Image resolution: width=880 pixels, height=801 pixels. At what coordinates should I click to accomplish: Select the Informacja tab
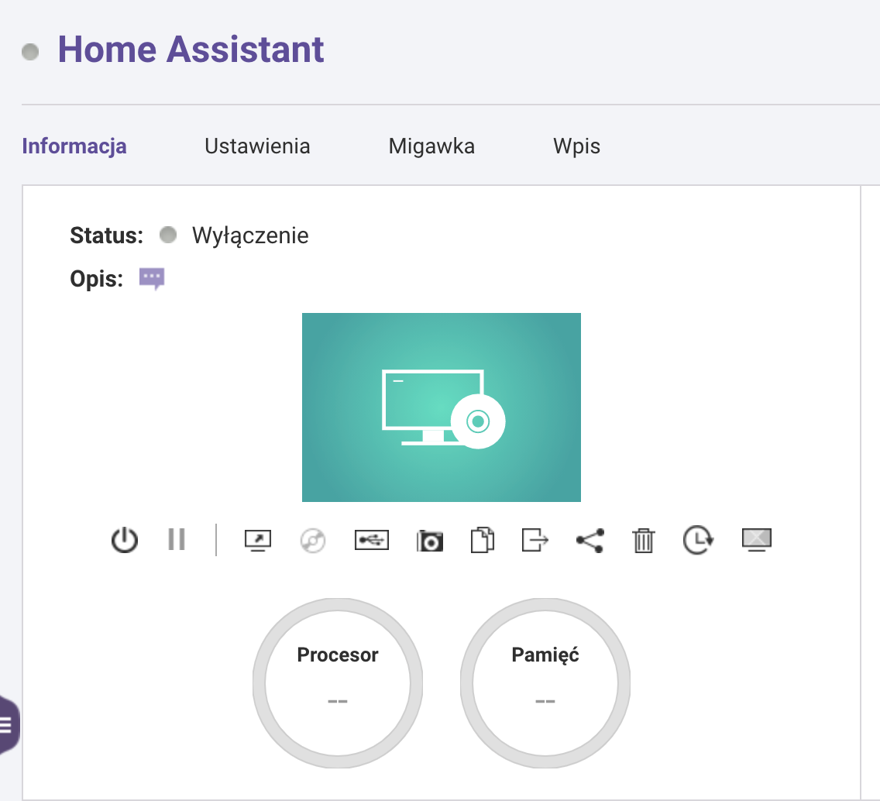point(74,146)
